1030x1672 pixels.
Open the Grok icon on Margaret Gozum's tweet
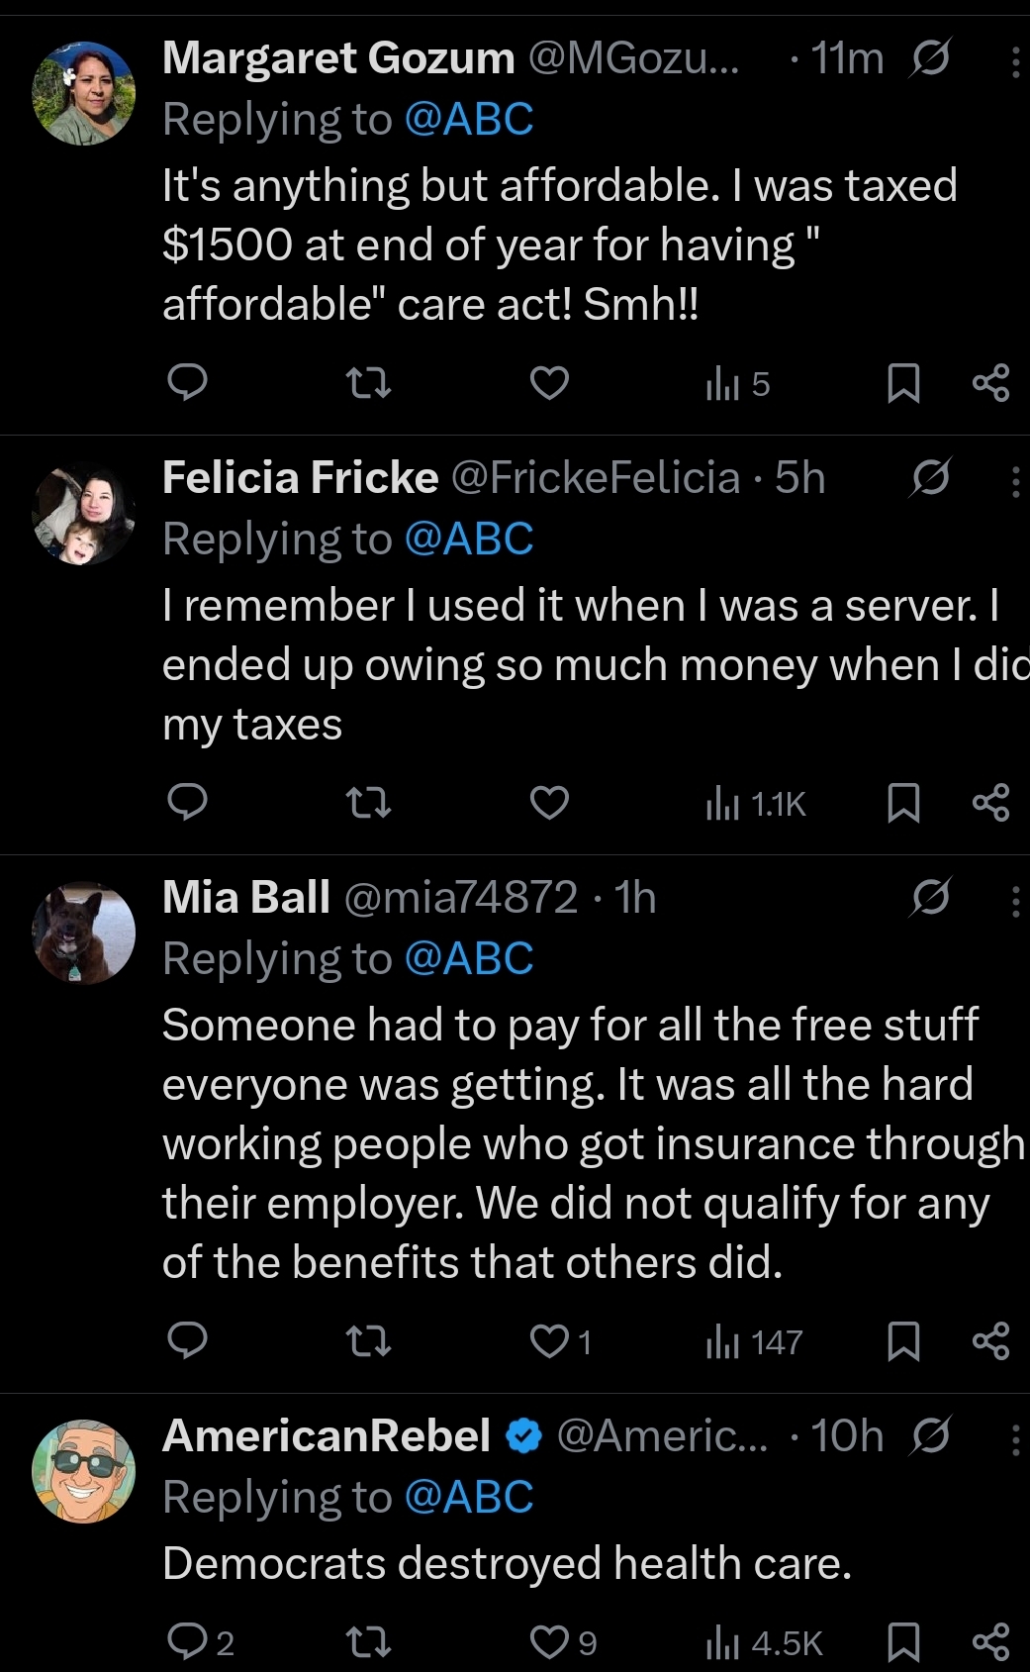click(x=930, y=58)
